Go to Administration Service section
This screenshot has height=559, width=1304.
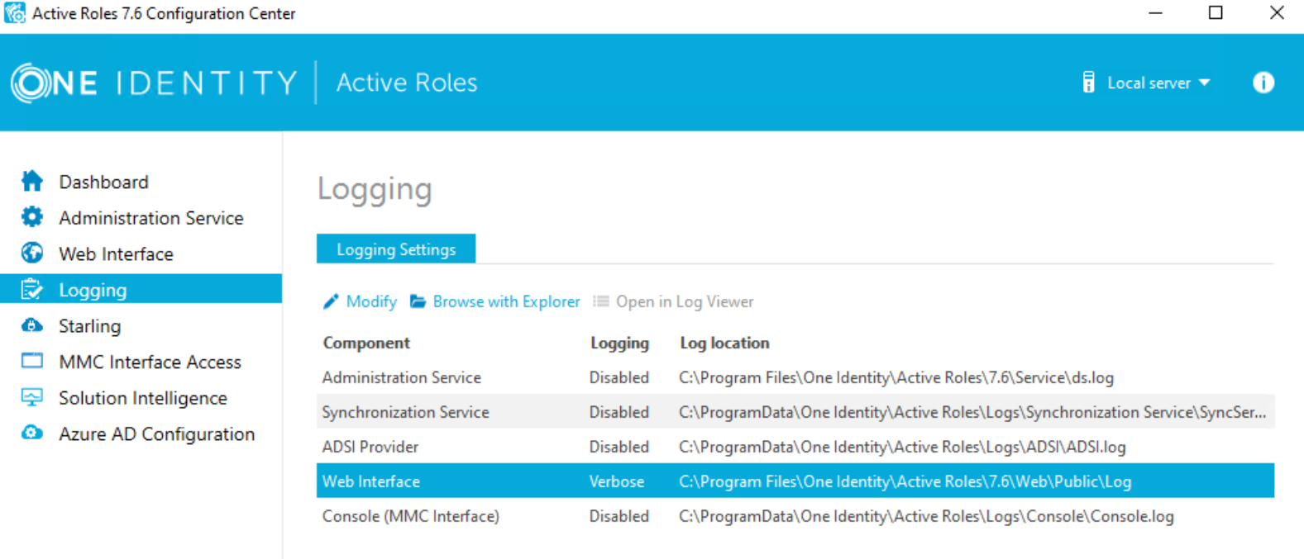click(151, 218)
